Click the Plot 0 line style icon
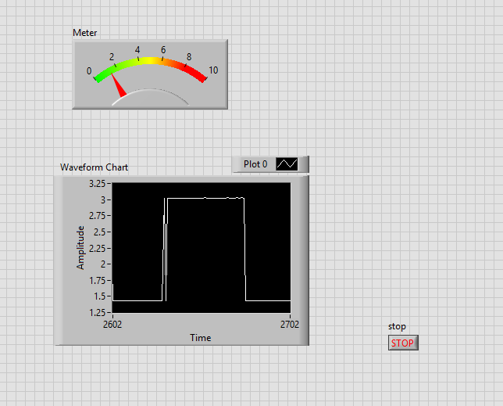The image size is (503, 406). [287, 164]
